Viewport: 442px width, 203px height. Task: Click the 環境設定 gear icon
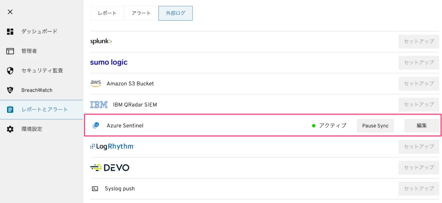click(x=10, y=129)
